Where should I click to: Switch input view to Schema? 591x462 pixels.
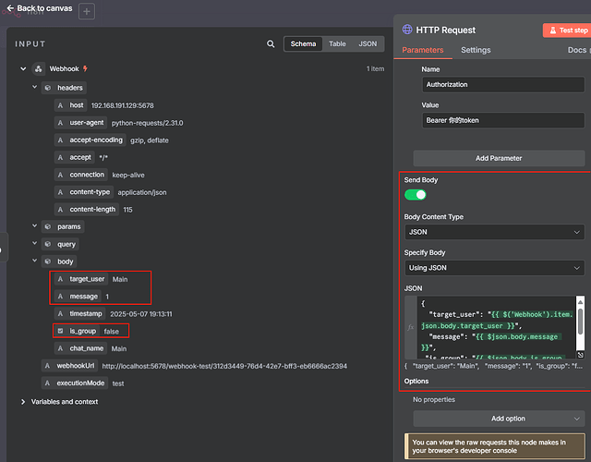click(x=303, y=44)
